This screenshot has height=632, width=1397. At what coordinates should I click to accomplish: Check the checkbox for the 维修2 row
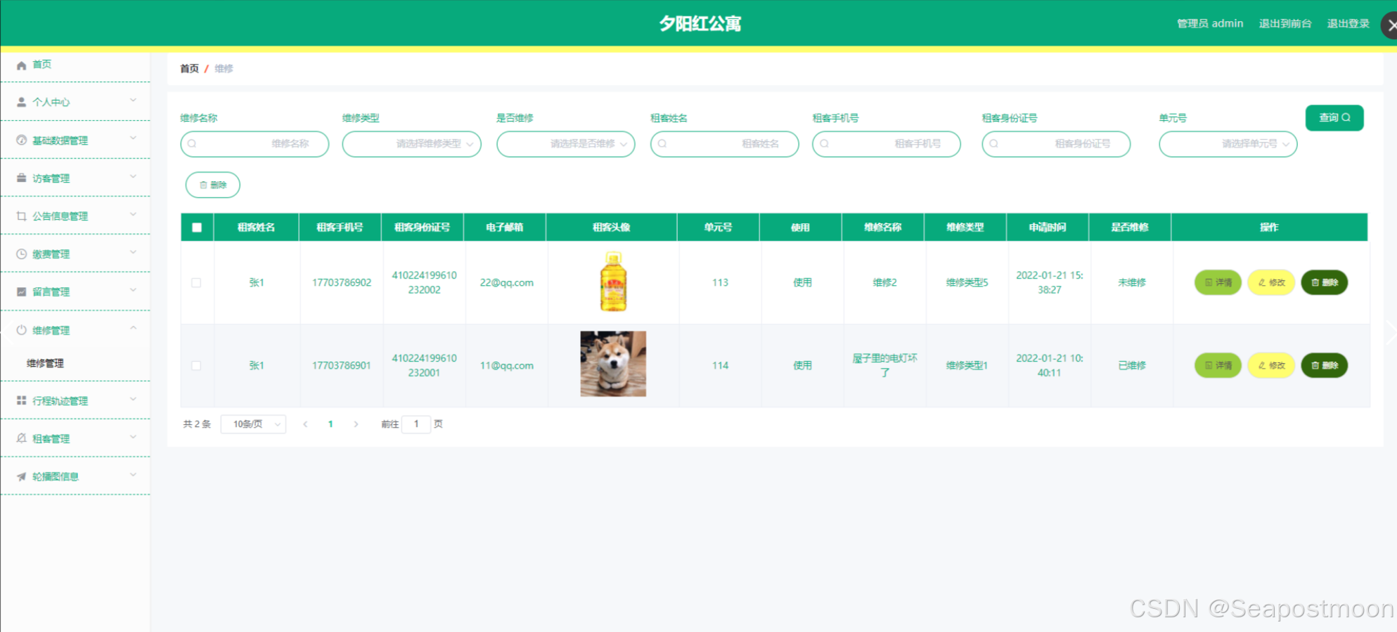point(197,282)
